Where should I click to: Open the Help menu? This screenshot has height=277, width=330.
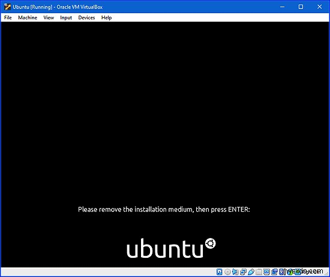[106, 17]
